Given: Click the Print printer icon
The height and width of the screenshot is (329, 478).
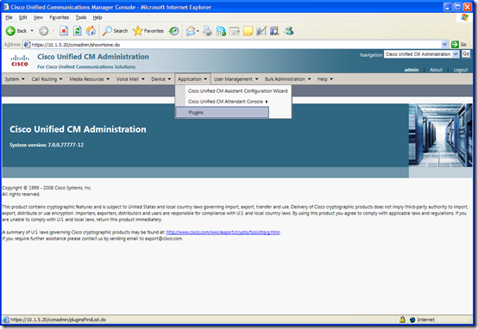Looking at the screenshot, I should (207, 31).
